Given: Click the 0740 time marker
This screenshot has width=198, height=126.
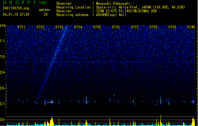Looking at the screenshot, I should click(191, 27).
